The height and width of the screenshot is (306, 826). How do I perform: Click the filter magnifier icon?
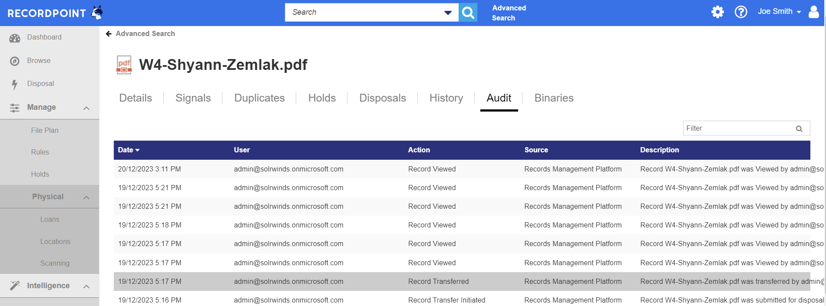point(799,128)
